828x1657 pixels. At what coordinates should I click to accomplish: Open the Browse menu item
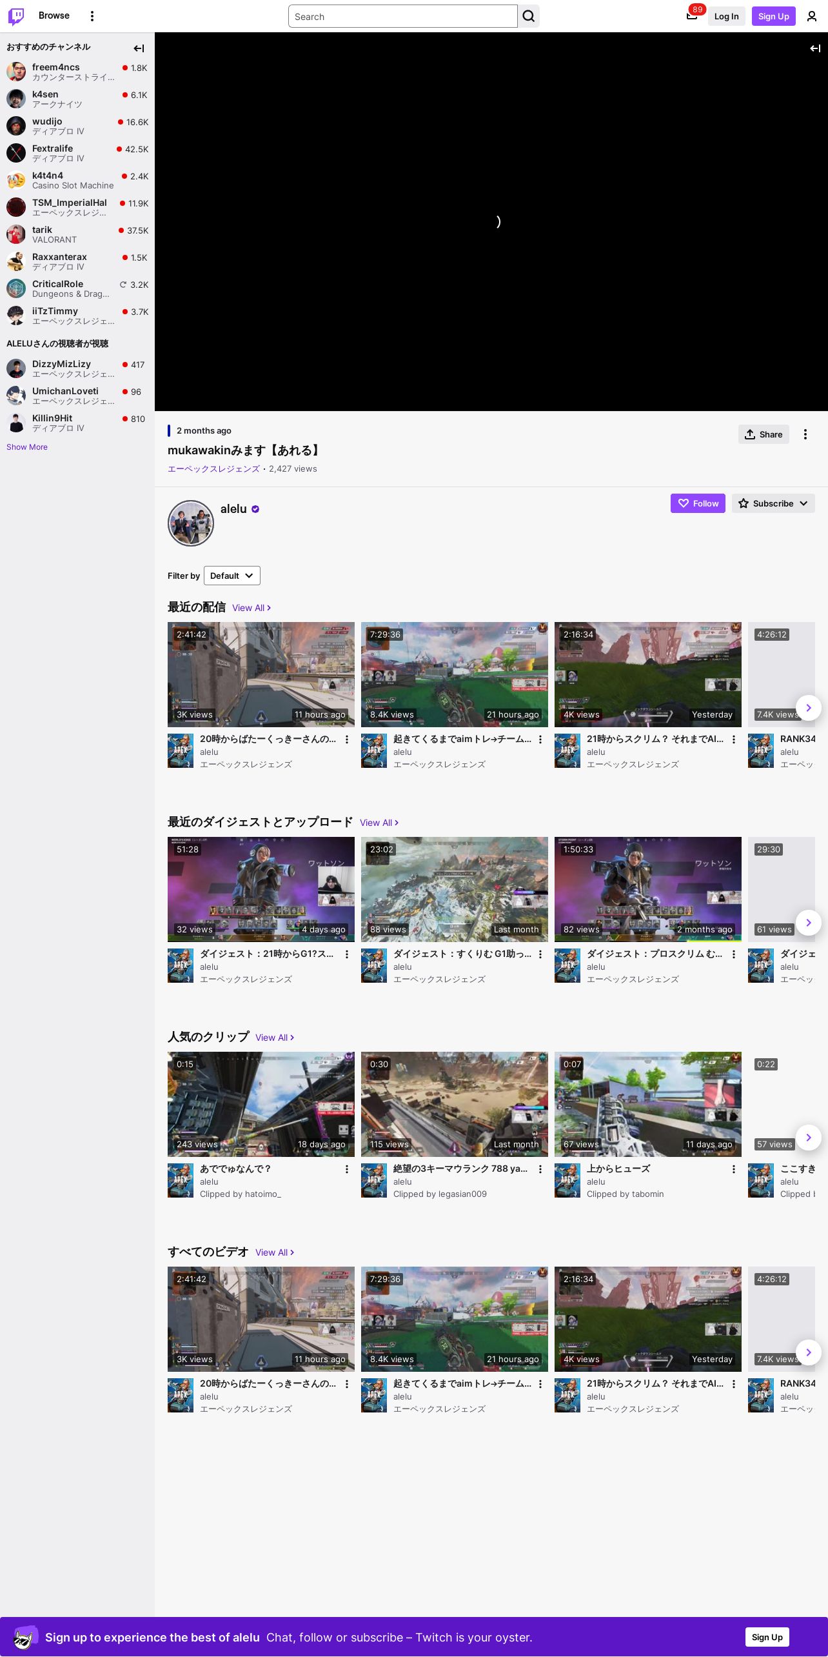click(x=54, y=15)
